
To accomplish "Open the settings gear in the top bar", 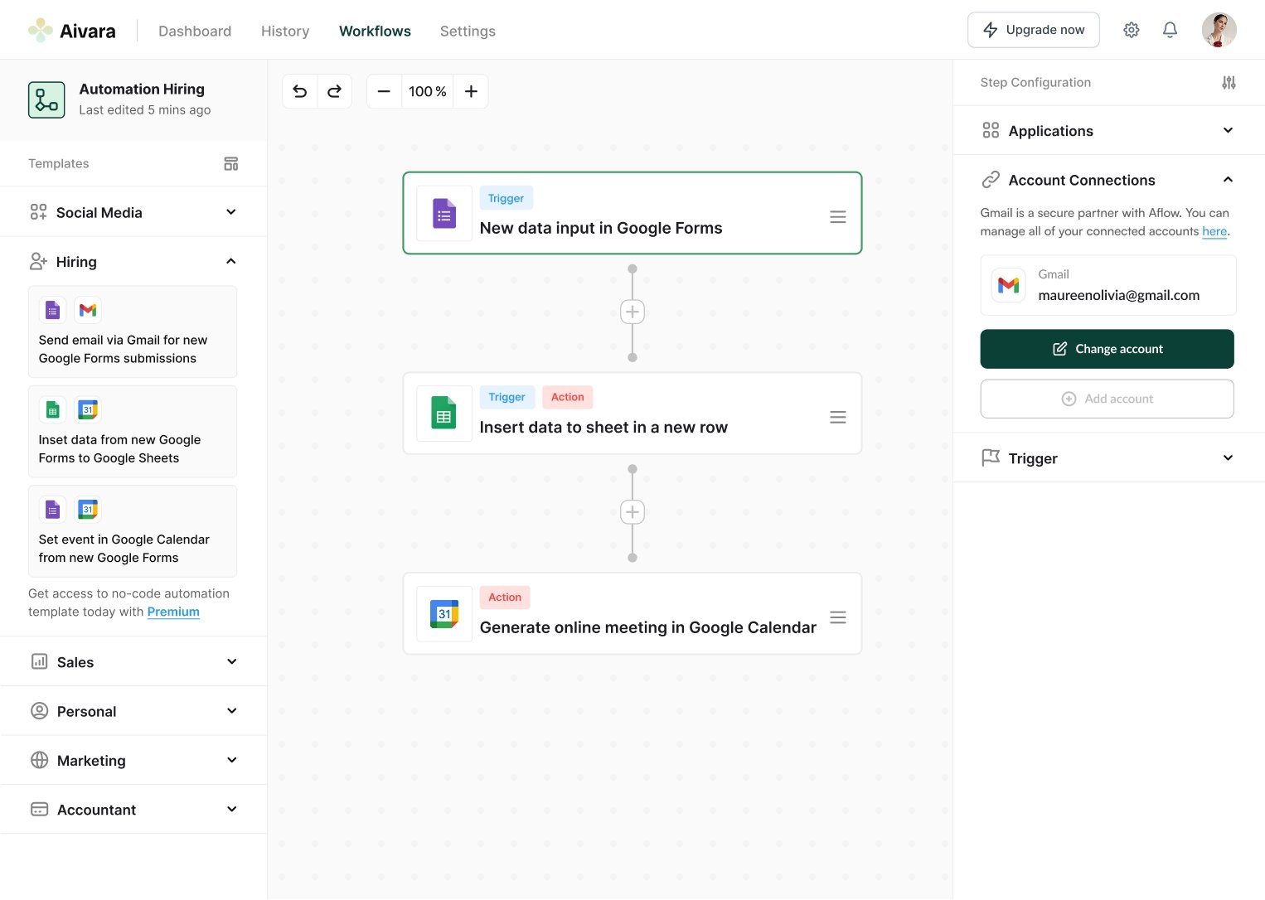I will coord(1131,29).
